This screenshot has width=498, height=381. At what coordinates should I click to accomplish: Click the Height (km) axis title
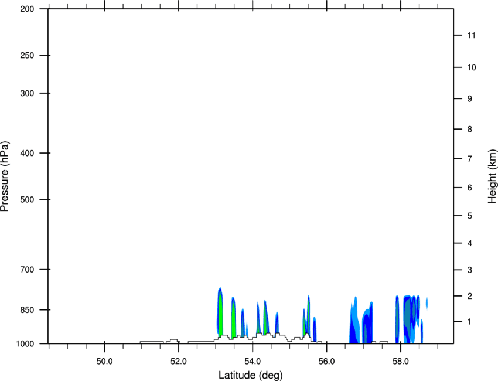[493, 176]
